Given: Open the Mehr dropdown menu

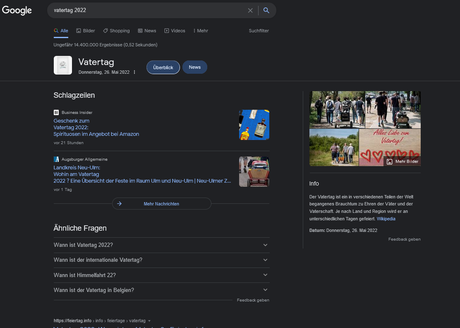Looking at the screenshot, I should [201, 31].
